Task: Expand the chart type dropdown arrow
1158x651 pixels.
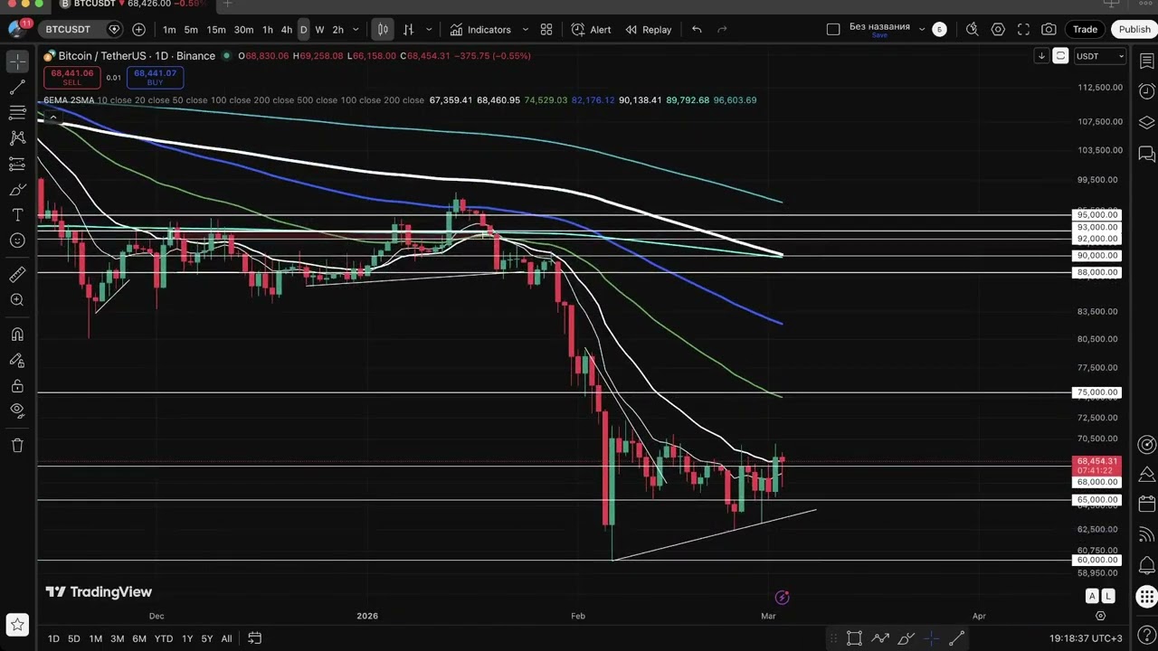Action: click(x=429, y=30)
